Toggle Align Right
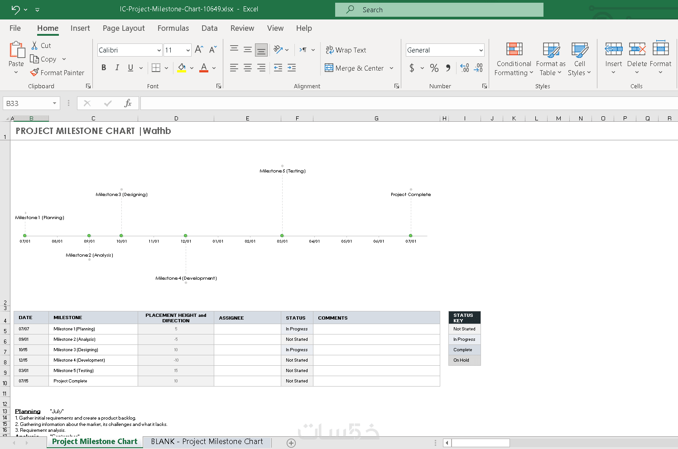The image size is (678, 449). [261, 68]
